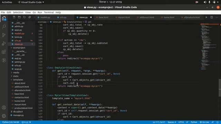Click the system volume icon

pos(205,2)
